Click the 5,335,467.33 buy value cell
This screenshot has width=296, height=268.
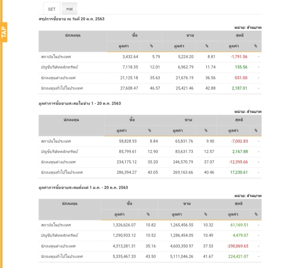(124, 256)
